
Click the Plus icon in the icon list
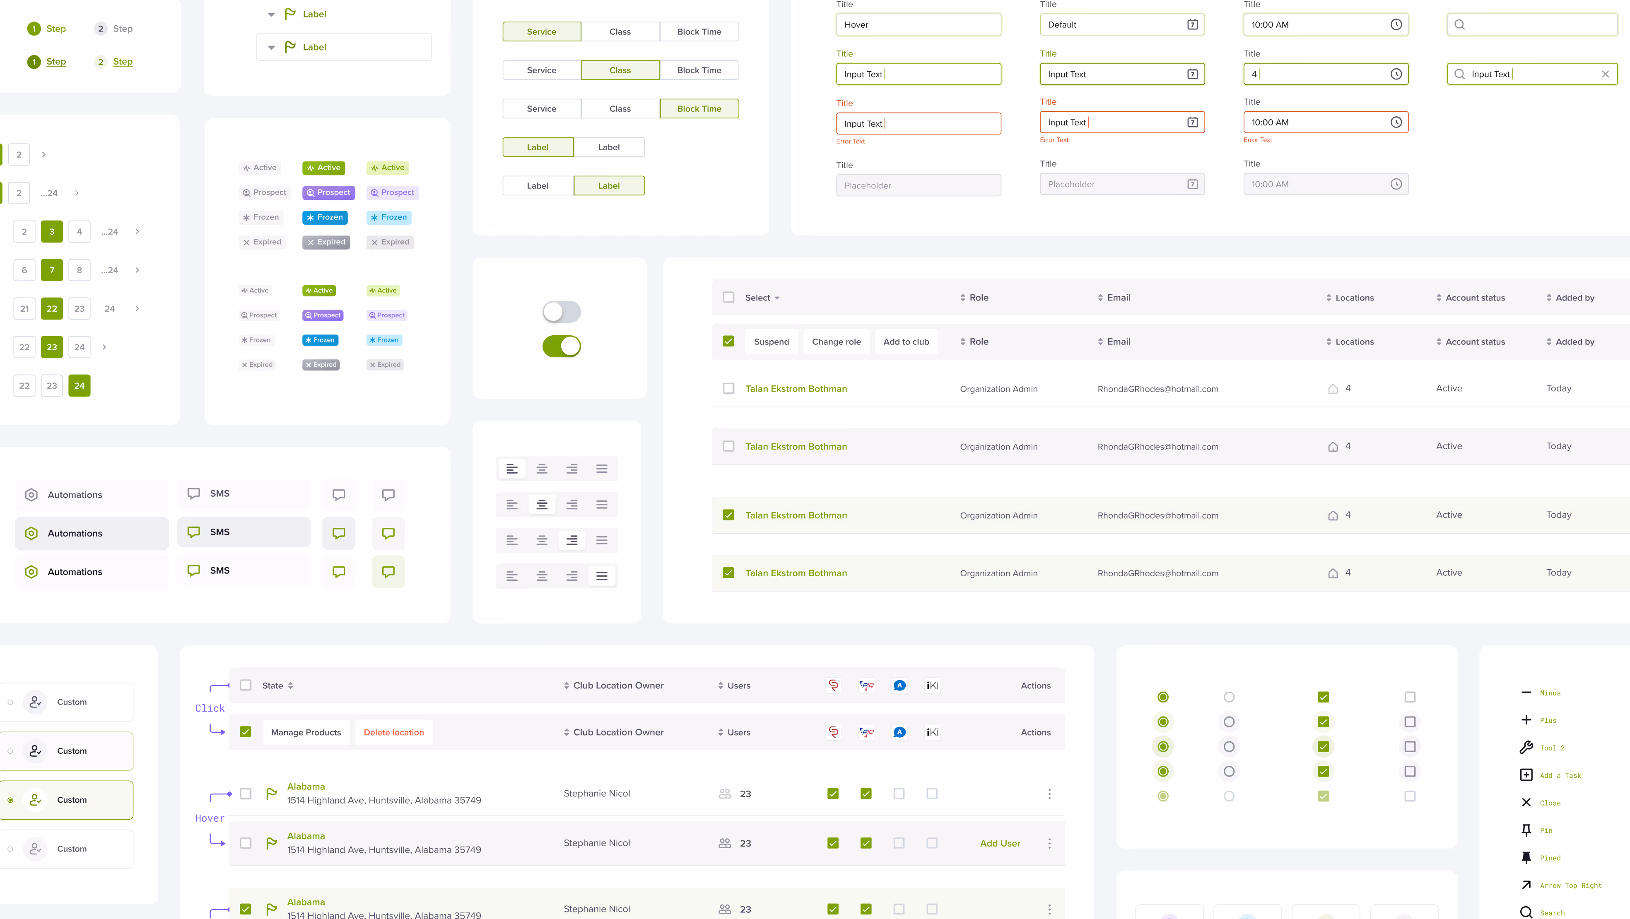(x=1526, y=720)
